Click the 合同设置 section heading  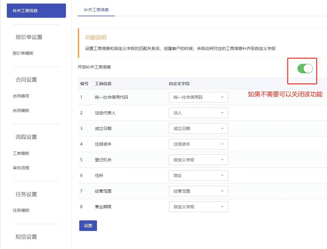(26, 79)
